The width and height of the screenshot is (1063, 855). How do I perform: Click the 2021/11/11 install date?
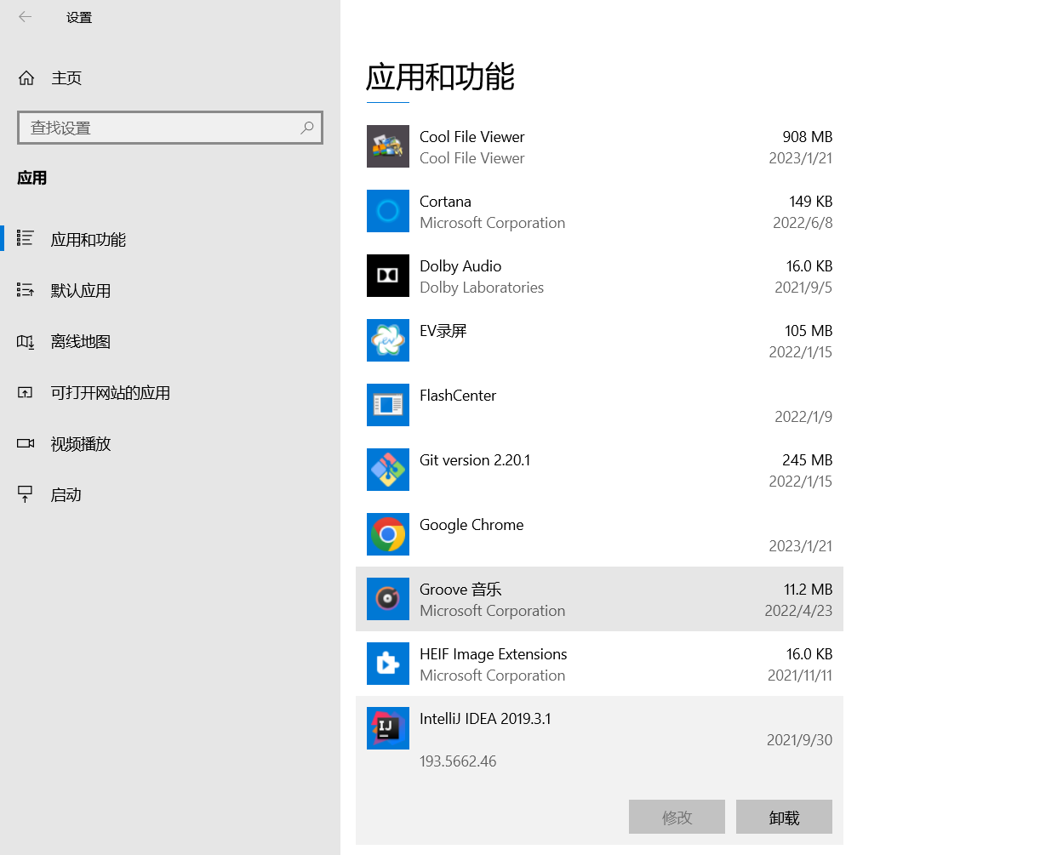pos(800,675)
